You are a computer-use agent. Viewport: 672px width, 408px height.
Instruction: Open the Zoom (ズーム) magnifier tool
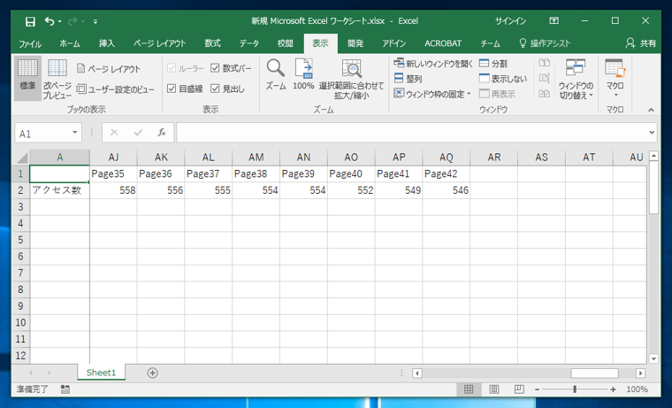point(276,74)
